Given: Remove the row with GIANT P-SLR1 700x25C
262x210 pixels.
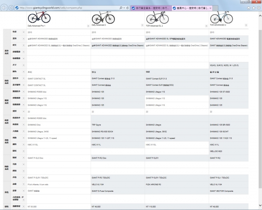Looking at the screenshot, I should 24,178.
